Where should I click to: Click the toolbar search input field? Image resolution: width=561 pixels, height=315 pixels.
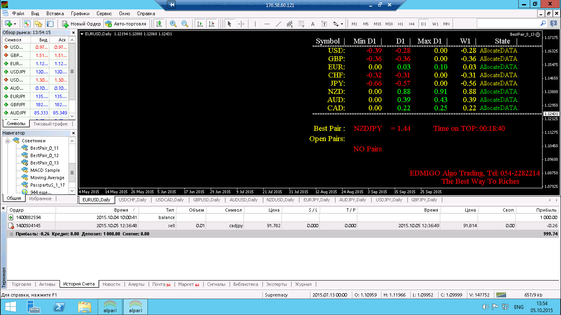pos(508,23)
